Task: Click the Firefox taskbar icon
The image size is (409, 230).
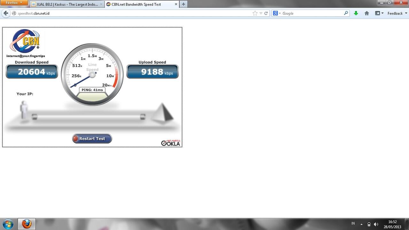Action: pyautogui.click(x=27, y=224)
